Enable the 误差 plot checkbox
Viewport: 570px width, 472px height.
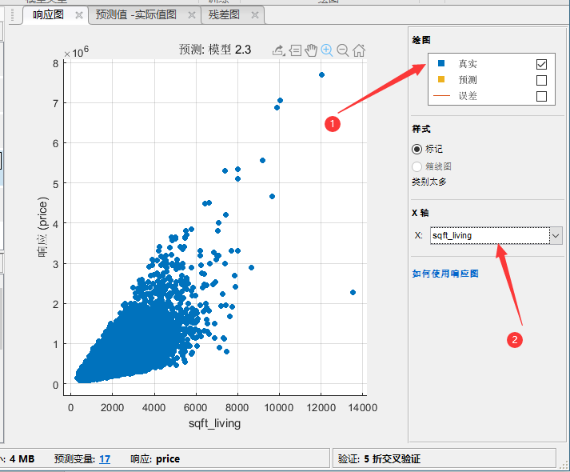[x=541, y=96]
